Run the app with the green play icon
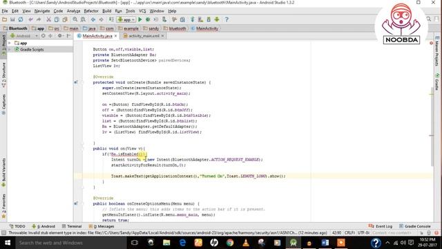This screenshot has width=442, height=249. click(140, 19)
